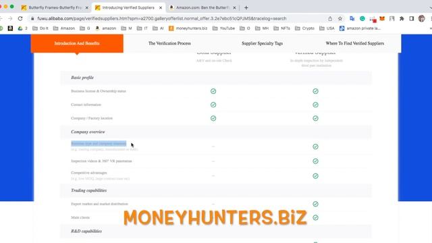Screen dimensions: 432x243
Task: Expand the Crypto bookmarks folder
Action: pyautogui.click(x=304, y=28)
